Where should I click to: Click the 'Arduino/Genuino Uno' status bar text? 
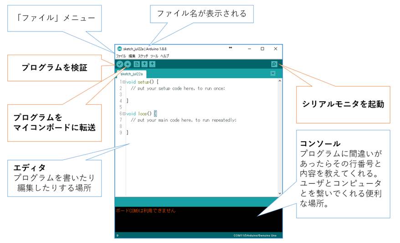tap(262, 235)
